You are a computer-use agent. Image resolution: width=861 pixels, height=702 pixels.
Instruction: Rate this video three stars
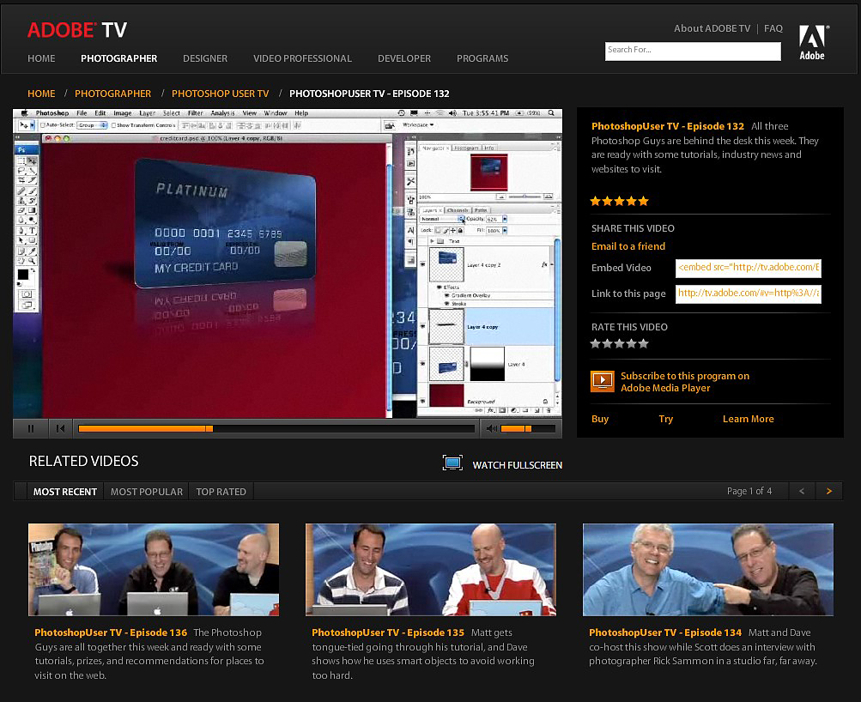coord(620,343)
